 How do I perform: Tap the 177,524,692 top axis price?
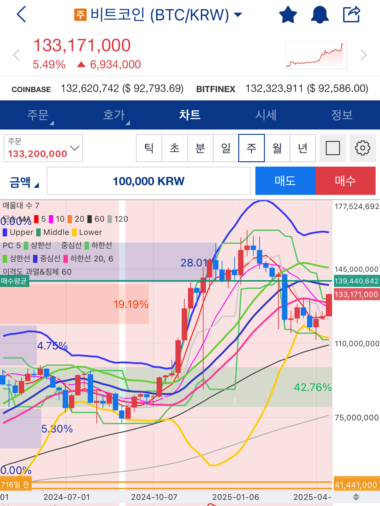click(x=357, y=206)
